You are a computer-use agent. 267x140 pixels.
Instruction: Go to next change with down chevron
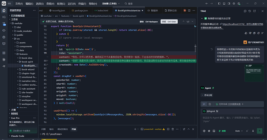[192, 21]
